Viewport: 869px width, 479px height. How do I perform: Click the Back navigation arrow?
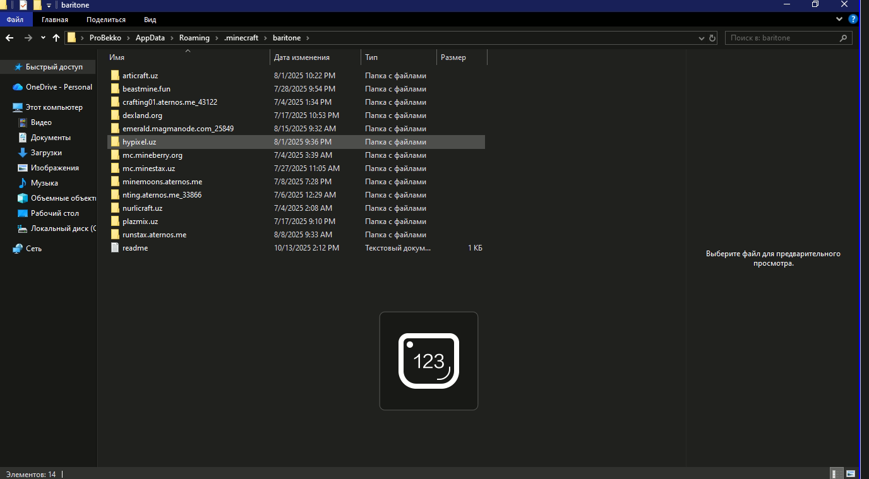click(x=9, y=38)
